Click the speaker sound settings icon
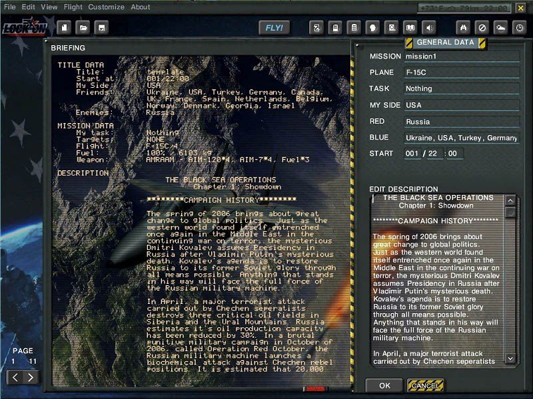Viewport: 533px width, 399px height. (430, 27)
